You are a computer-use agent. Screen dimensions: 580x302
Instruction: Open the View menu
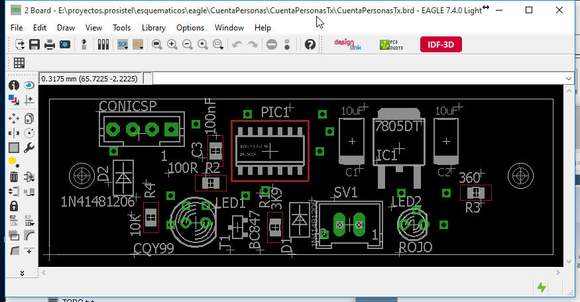tap(93, 28)
